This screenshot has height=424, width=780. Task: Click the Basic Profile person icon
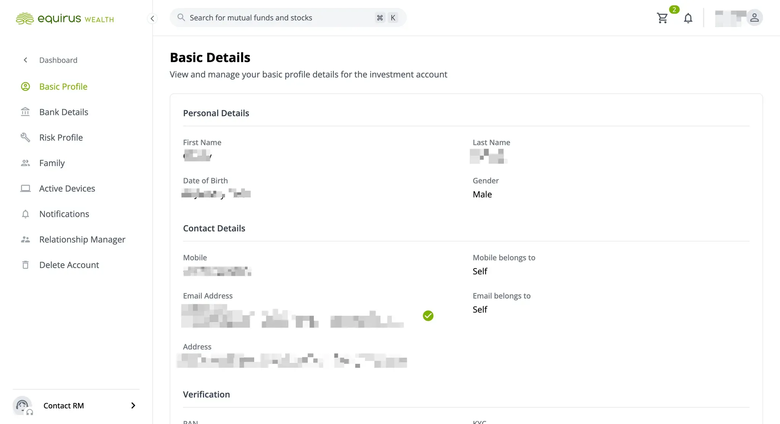point(26,86)
